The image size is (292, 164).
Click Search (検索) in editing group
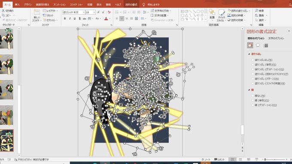click(x=260, y=11)
